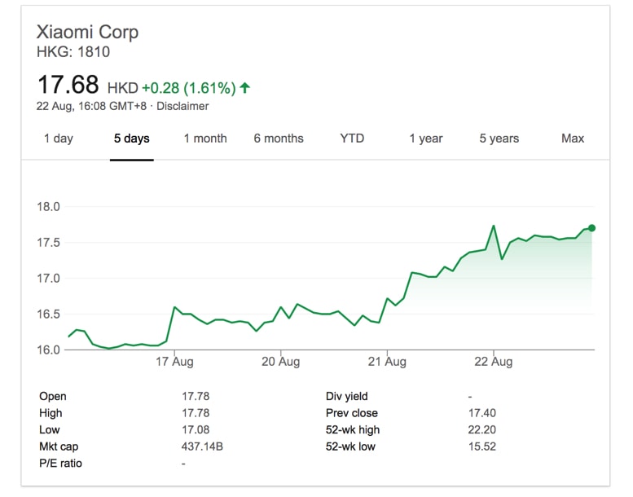Click the 17.0 y-axis label

point(48,278)
